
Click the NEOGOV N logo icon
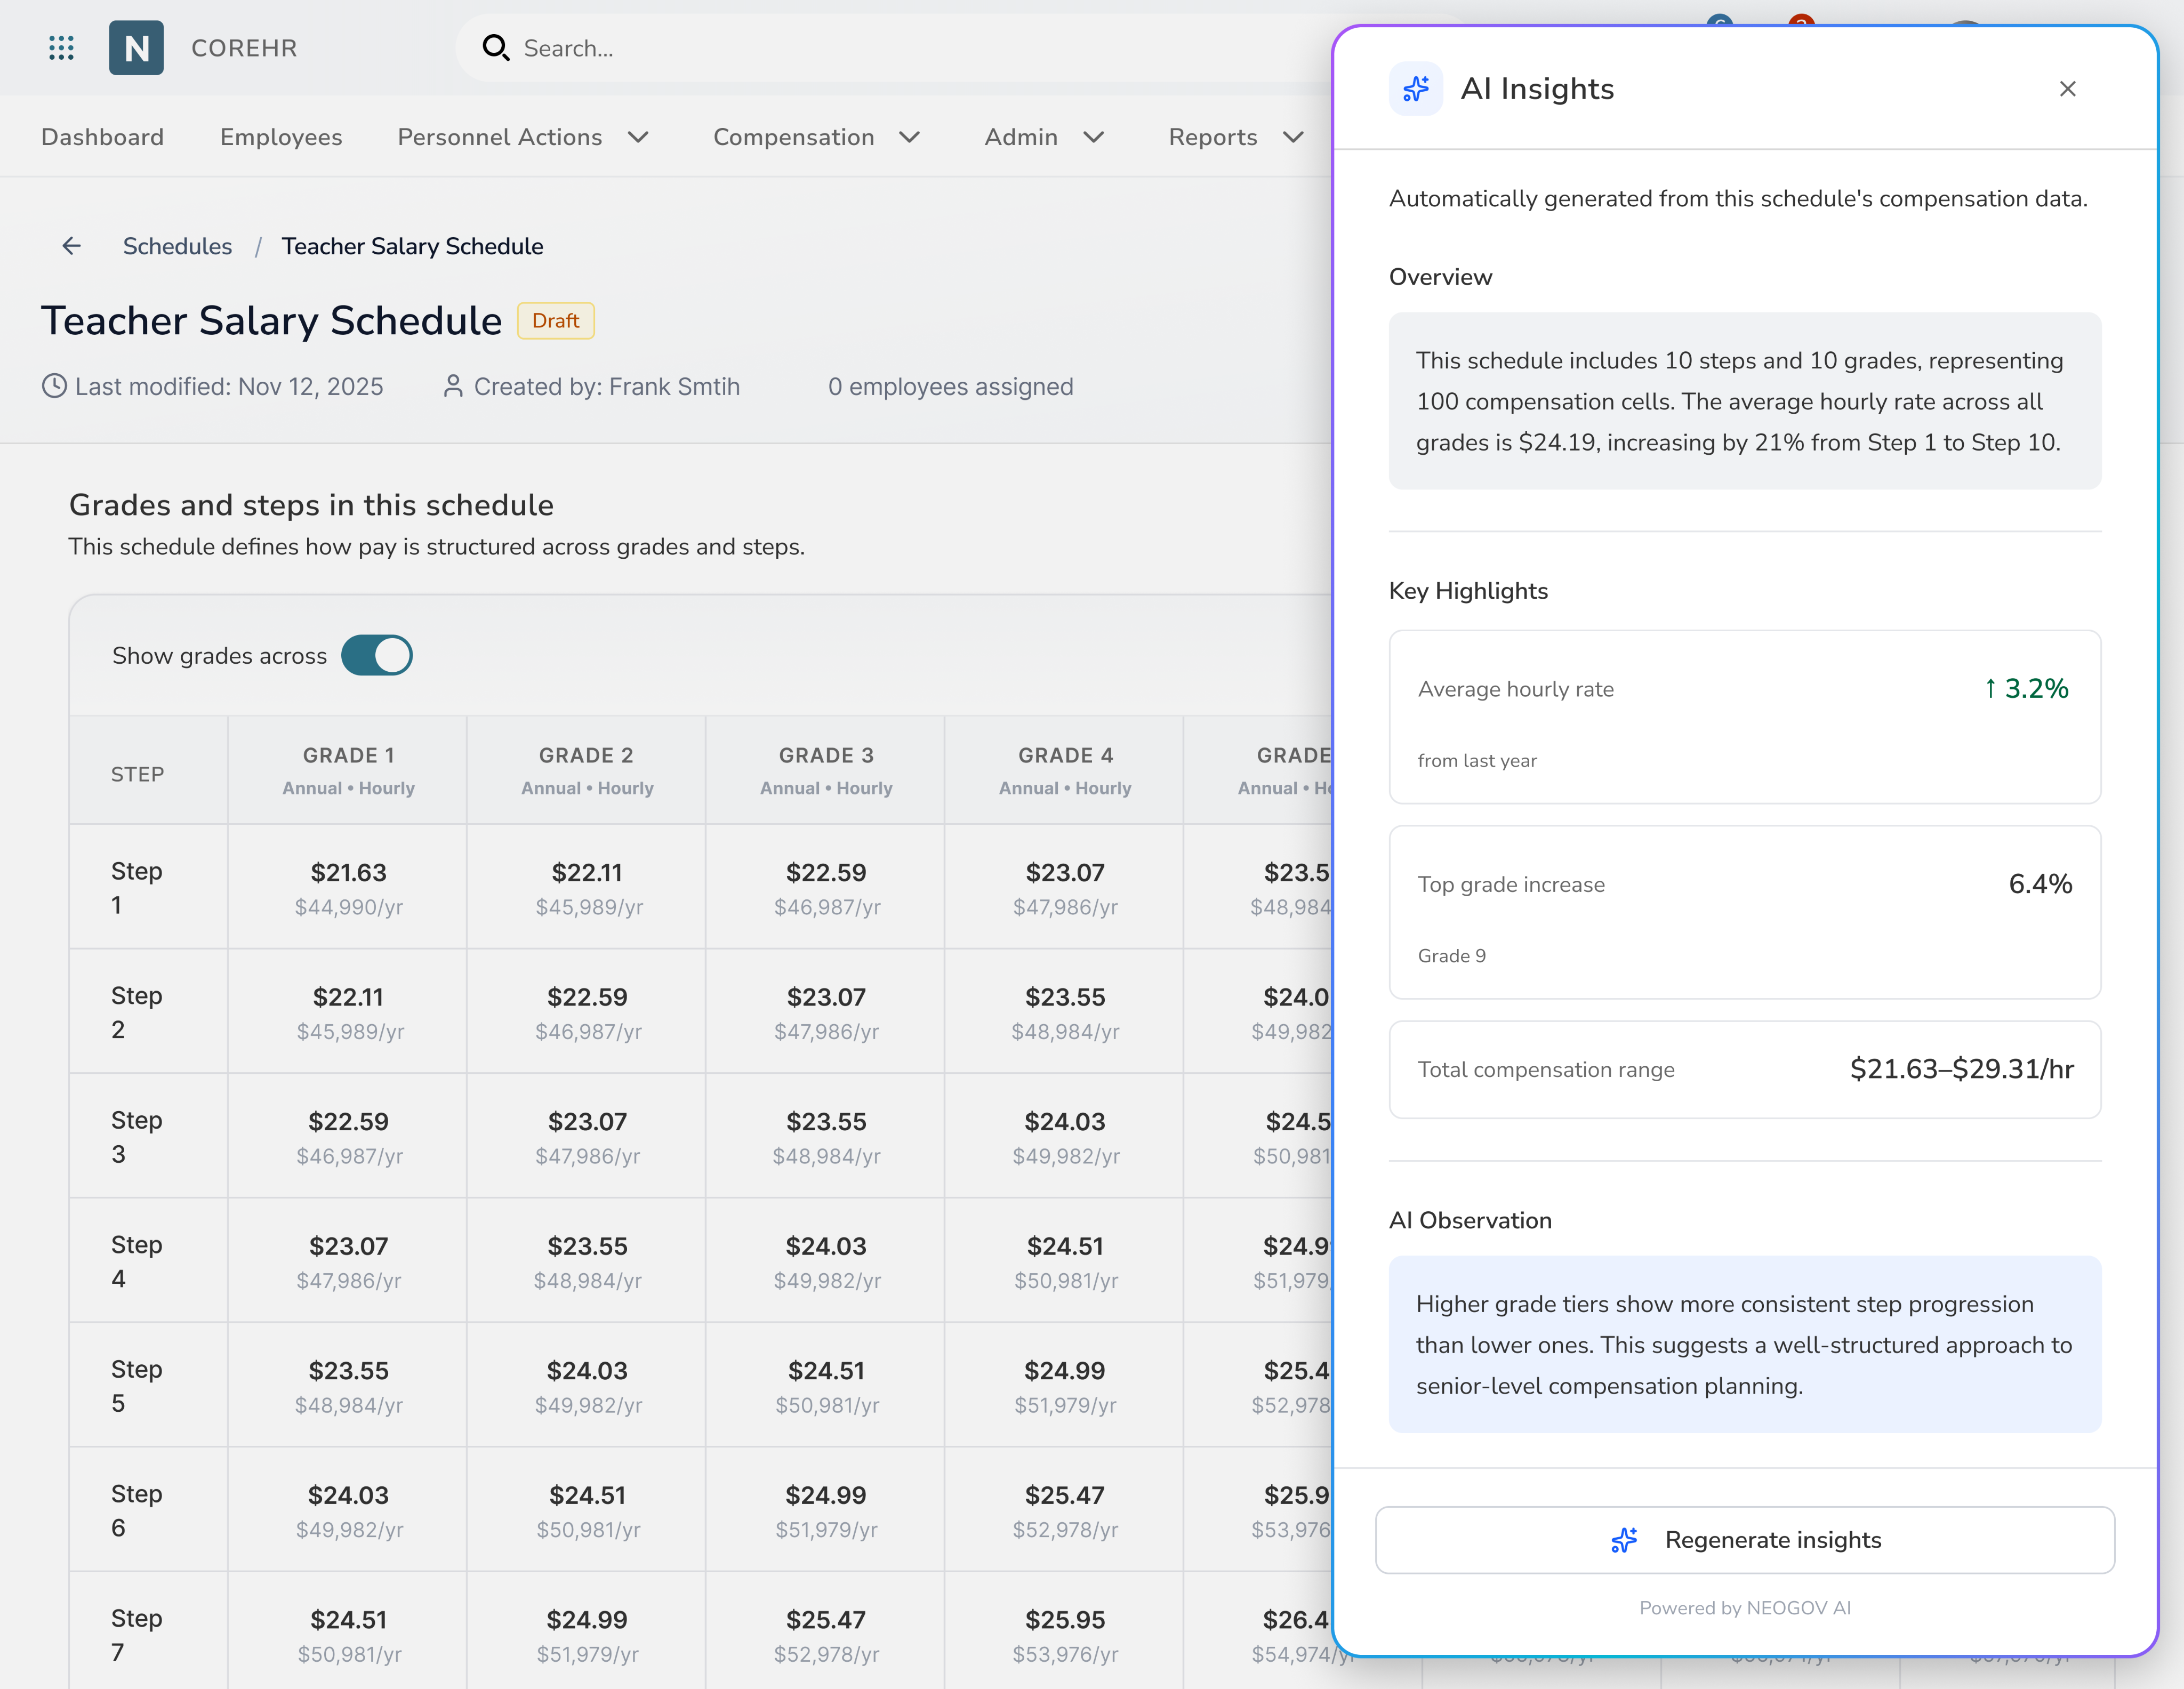click(x=136, y=48)
